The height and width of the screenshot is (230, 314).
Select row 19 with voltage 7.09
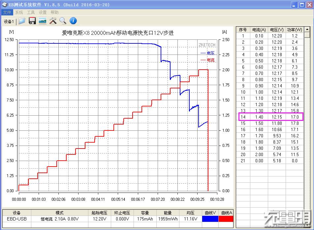coord(270,148)
